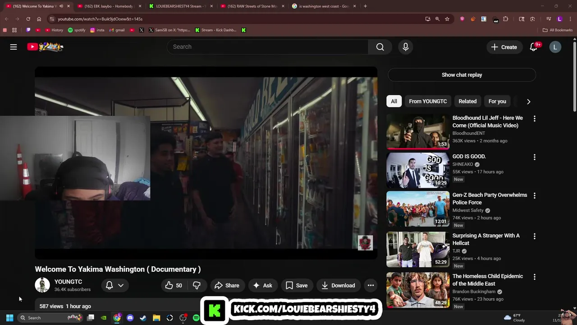Like the video with thumbs up
This screenshot has height=325, width=577.
pyautogui.click(x=174, y=285)
